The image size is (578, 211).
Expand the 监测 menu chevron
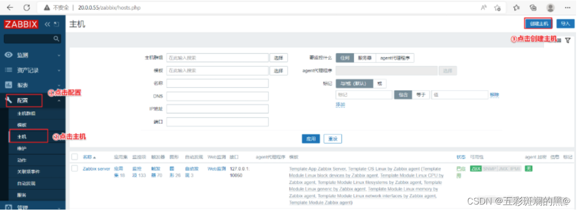(59, 55)
